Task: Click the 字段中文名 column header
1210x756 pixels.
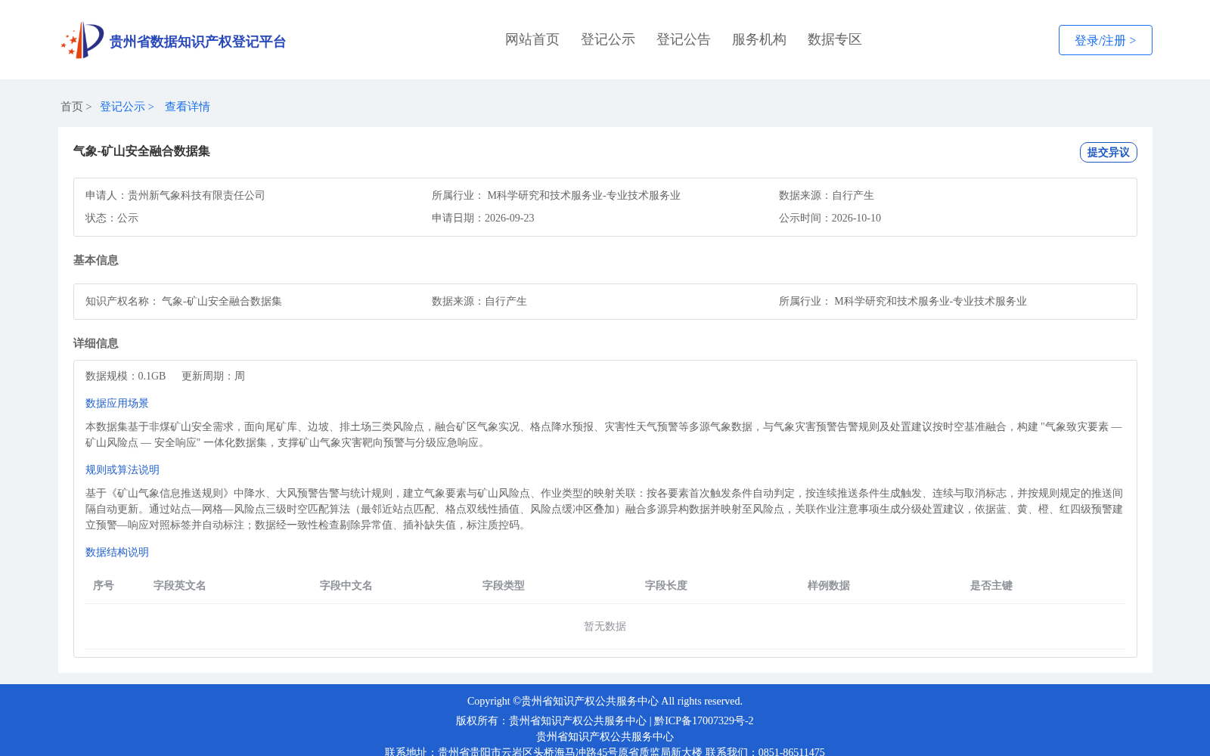Action: pos(346,585)
